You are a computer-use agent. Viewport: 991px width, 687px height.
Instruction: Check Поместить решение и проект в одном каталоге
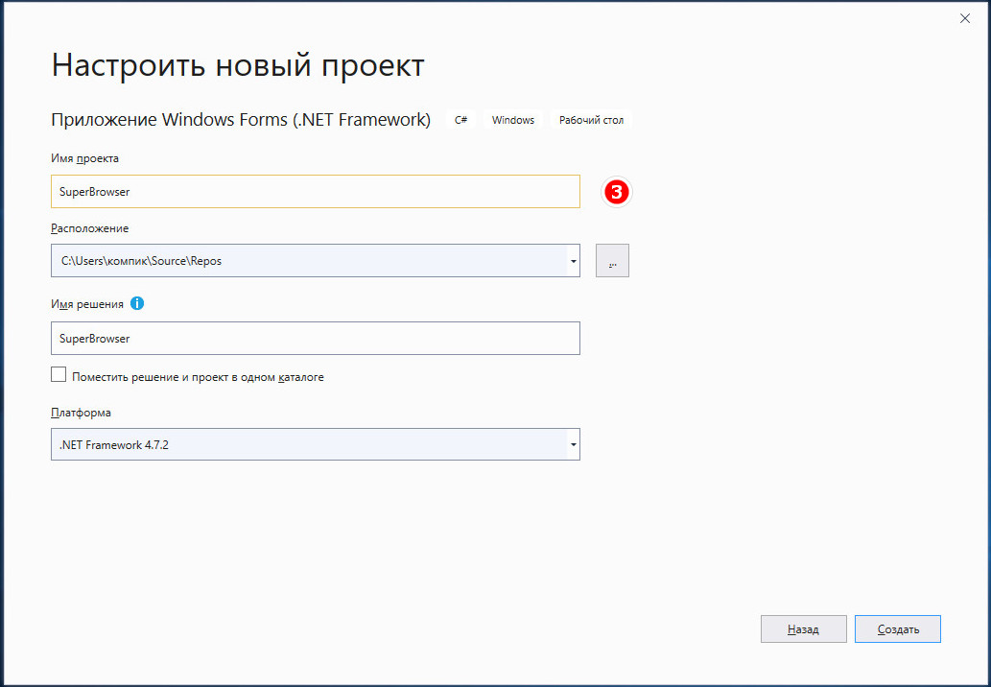[x=59, y=375]
